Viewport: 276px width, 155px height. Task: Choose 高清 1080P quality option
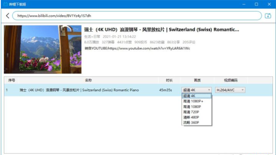pos(197,107)
